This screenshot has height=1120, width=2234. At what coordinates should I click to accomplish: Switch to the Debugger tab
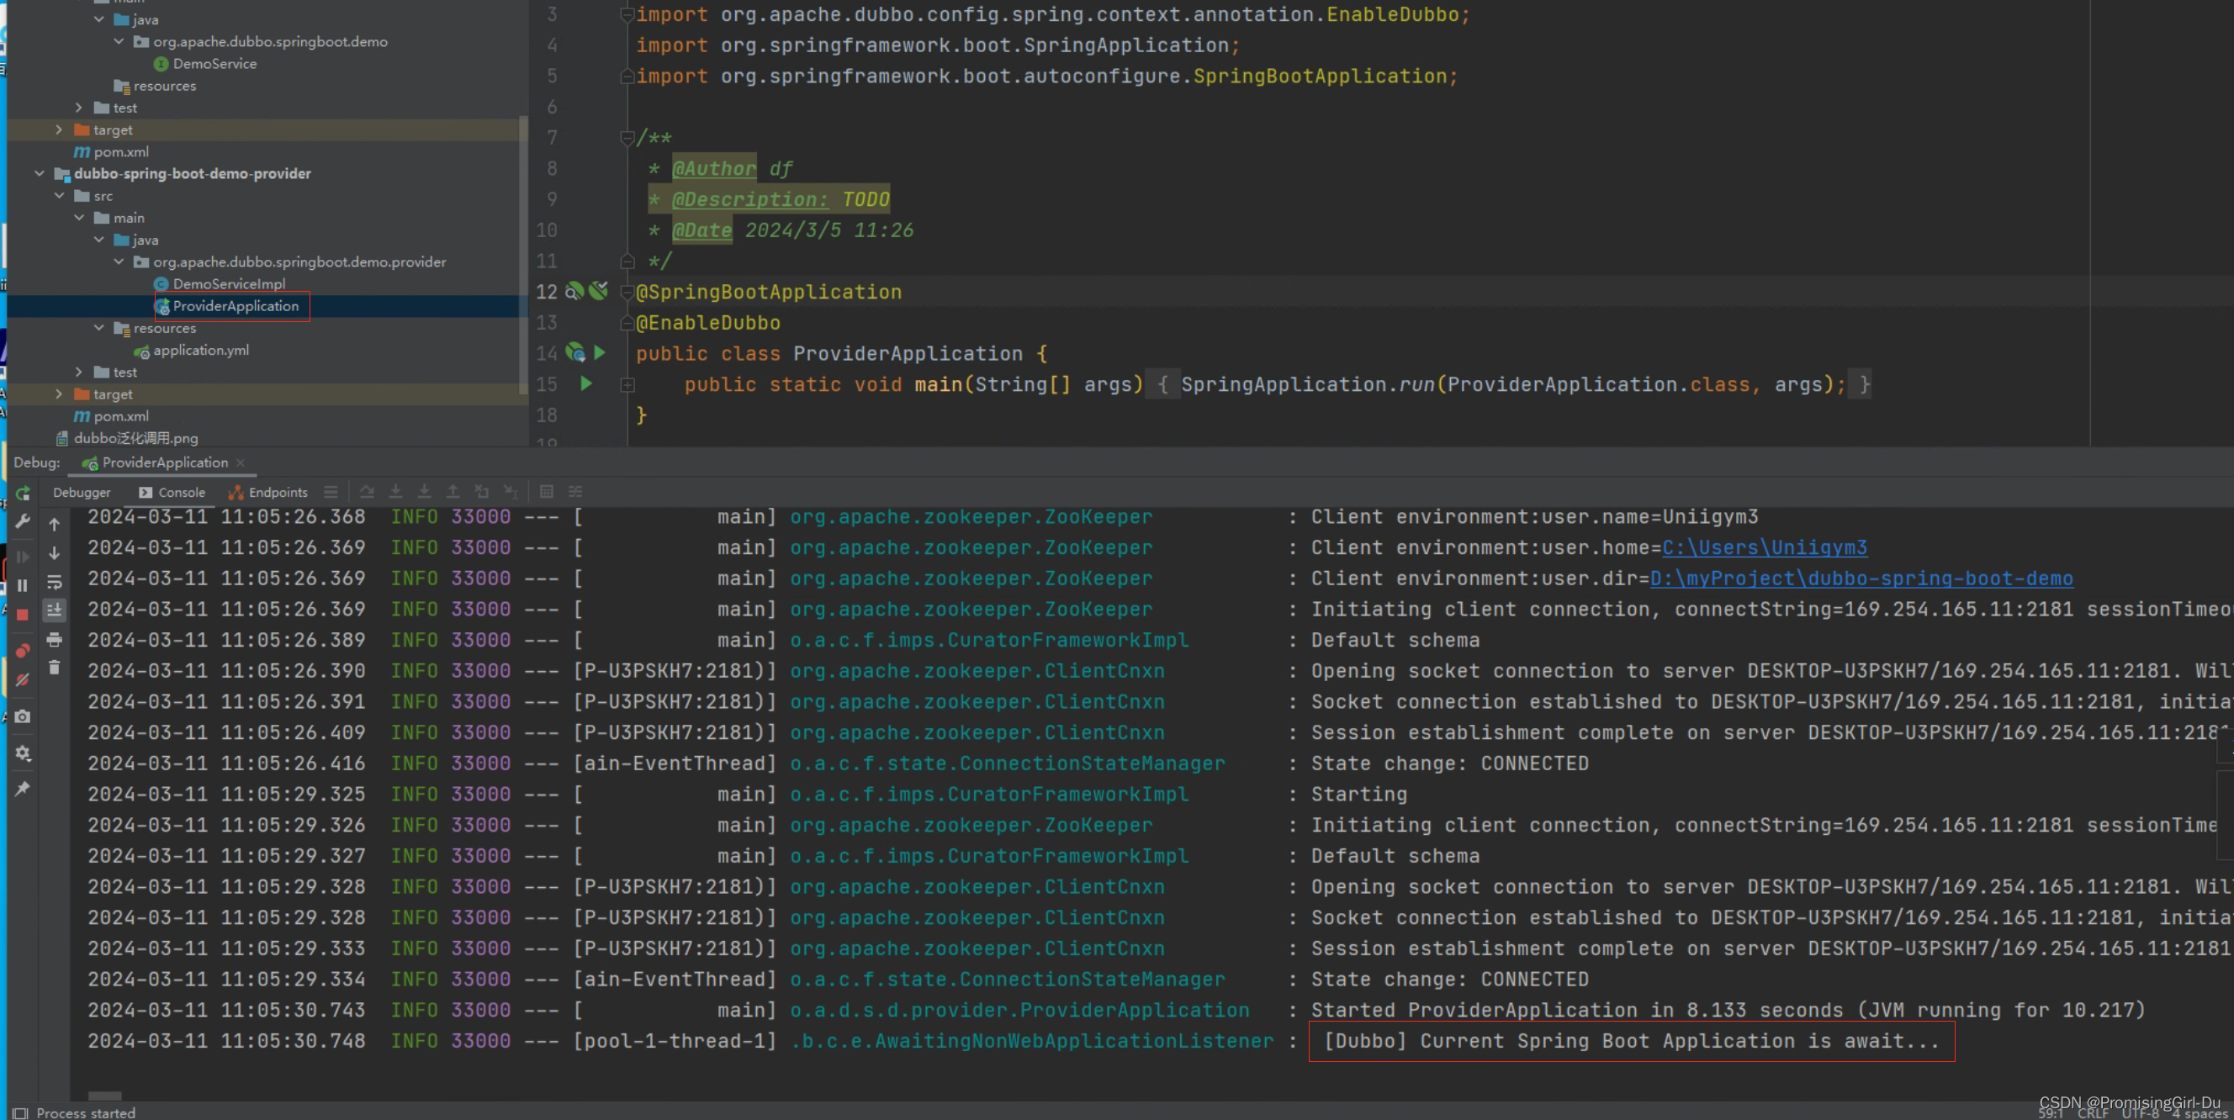click(x=82, y=493)
